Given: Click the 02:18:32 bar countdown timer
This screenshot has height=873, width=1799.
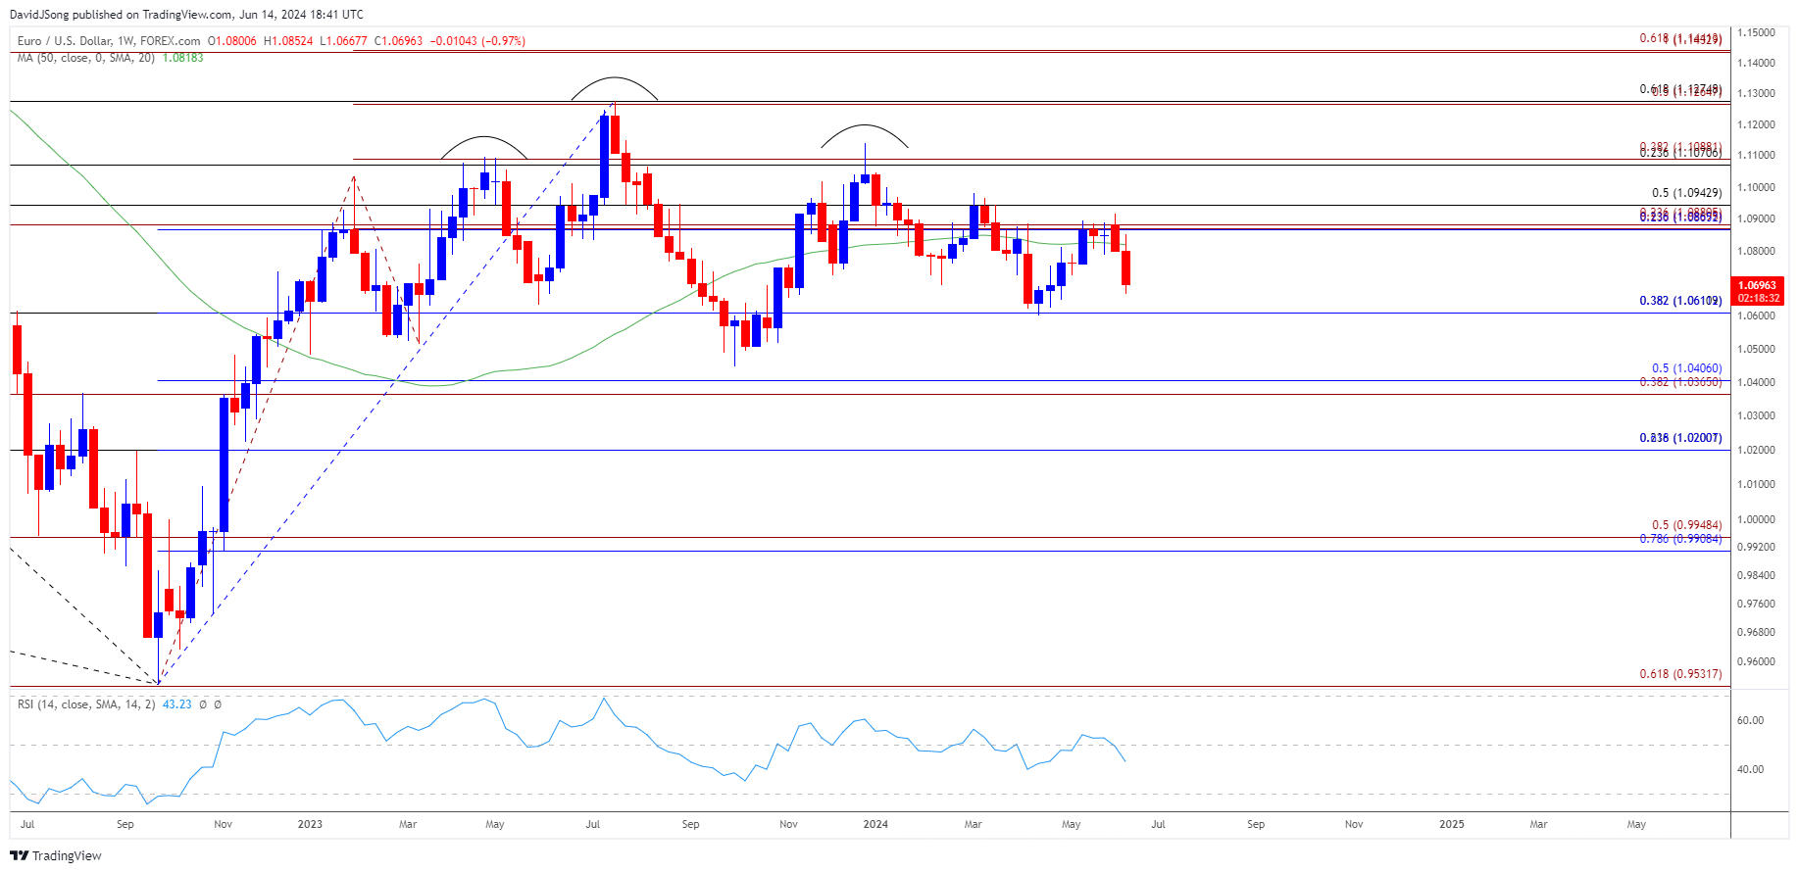Looking at the screenshot, I should tap(1758, 298).
